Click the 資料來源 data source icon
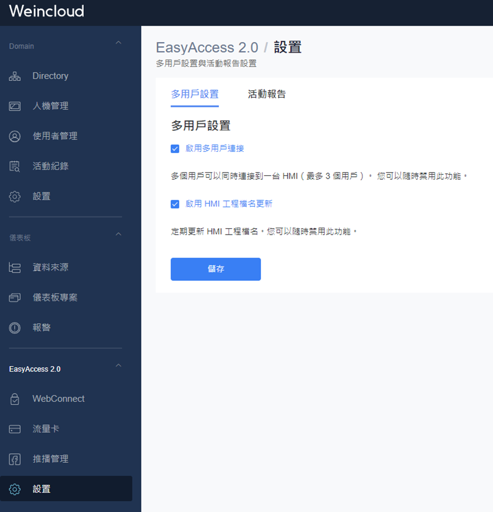 (15, 268)
